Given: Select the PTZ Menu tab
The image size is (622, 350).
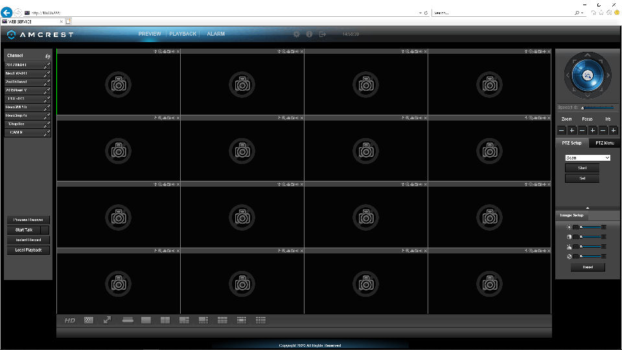Looking at the screenshot, I should coord(605,143).
